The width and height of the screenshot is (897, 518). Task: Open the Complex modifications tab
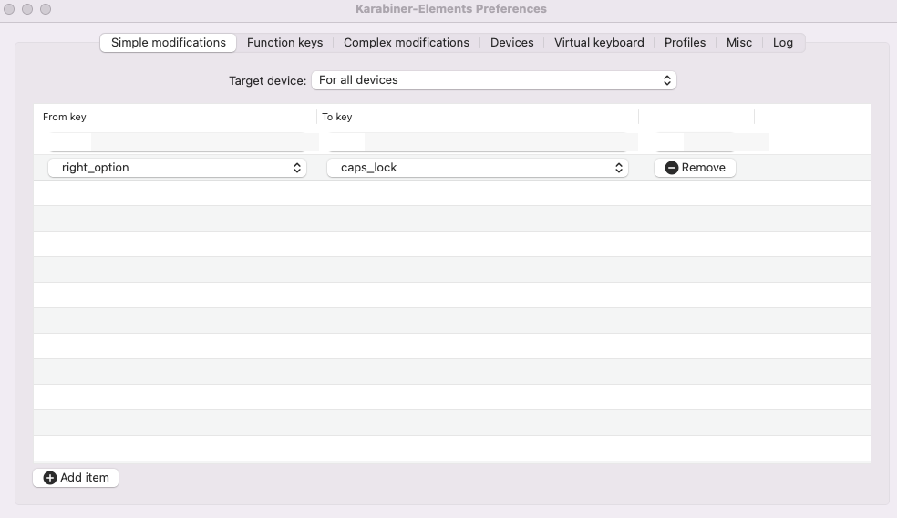[x=407, y=43]
